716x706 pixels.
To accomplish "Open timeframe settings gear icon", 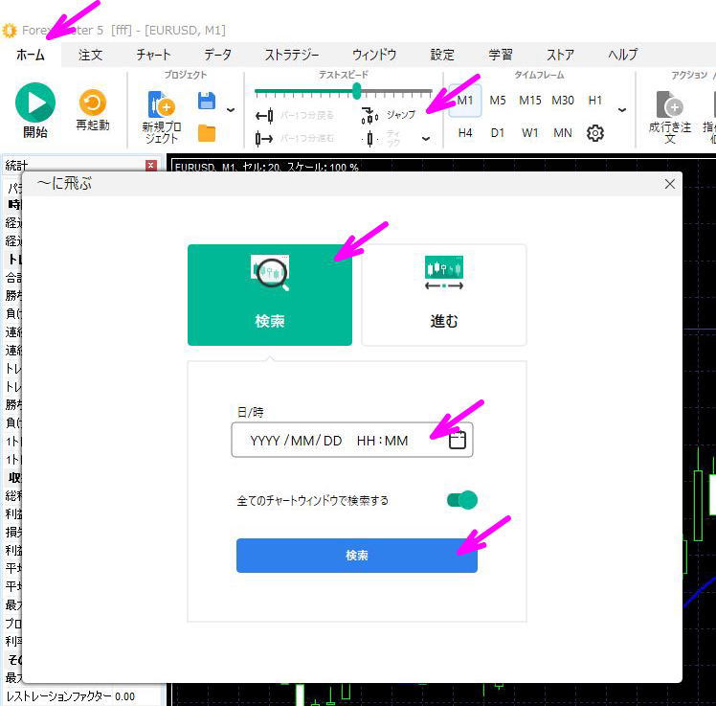I will click(x=595, y=133).
